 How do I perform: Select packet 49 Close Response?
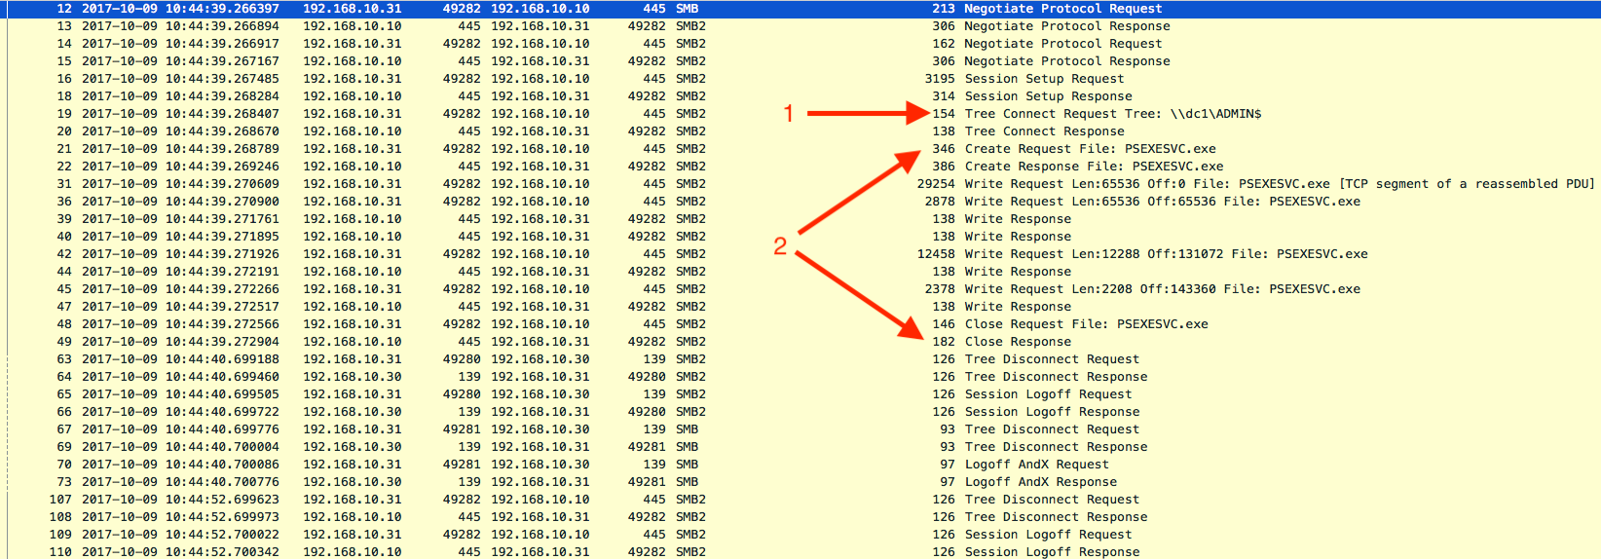1018,342
